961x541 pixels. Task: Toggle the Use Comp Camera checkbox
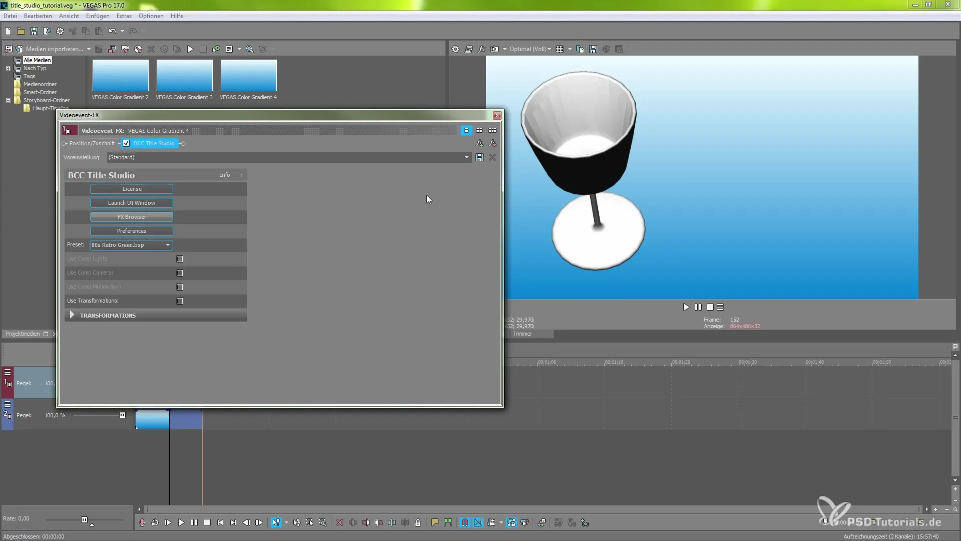pos(180,273)
